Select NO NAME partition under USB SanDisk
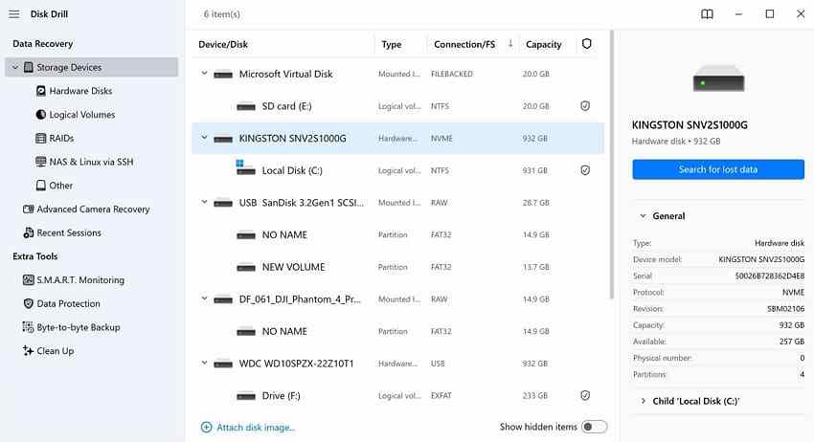The width and height of the screenshot is (814, 442). (x=397, y=234)
